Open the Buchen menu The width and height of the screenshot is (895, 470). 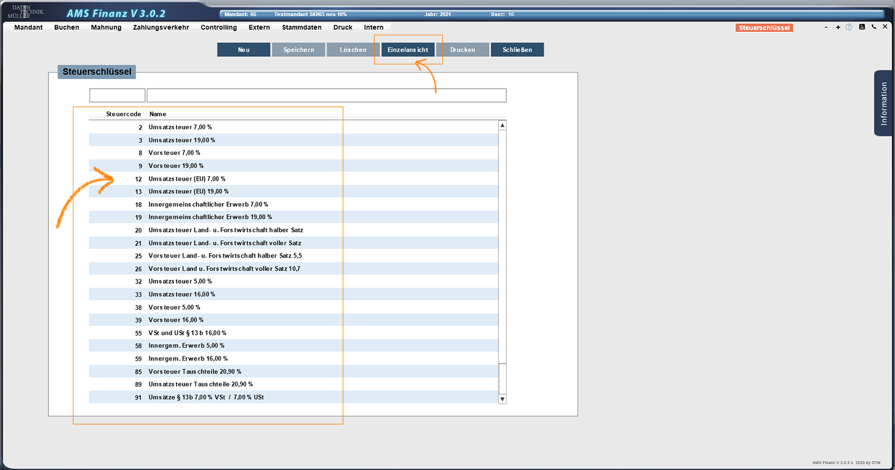tap(67, 27)
